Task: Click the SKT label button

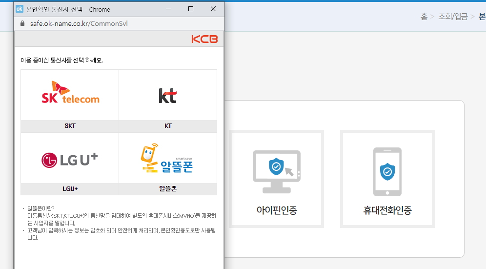Action: coord(70,126)
